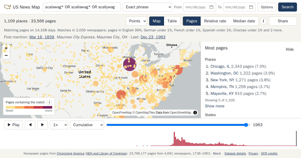
Task: Switch to Map view
Action: pyautogui.click(x=157, y=21)
